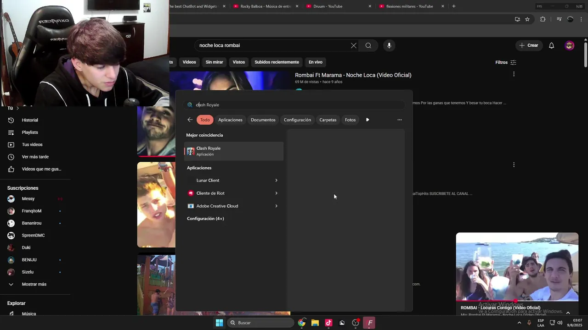
Task: Select the Carpetas search filter
Action: click(x=328, y=120)
